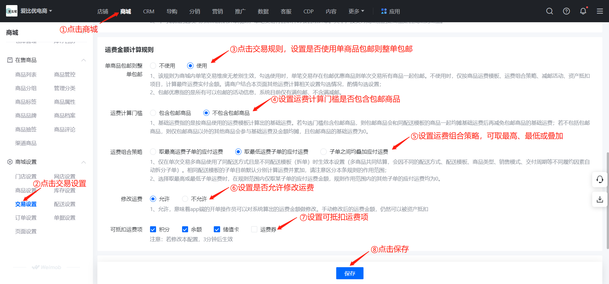Uncheck the 余额 checkbox
The image size is (609, 284).
pos(185,229)
